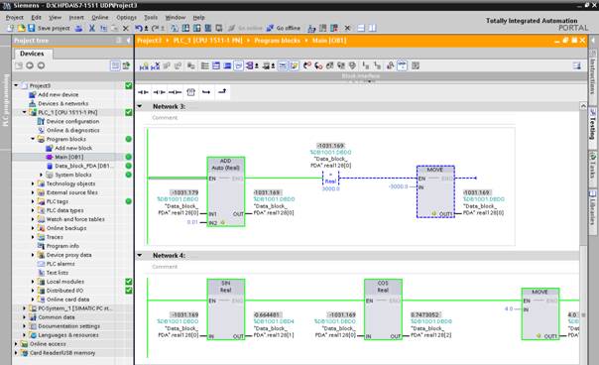Click the 0.01 value at ADD IN2
This screenshot has width=599, height=365.
tap(192, 222)
